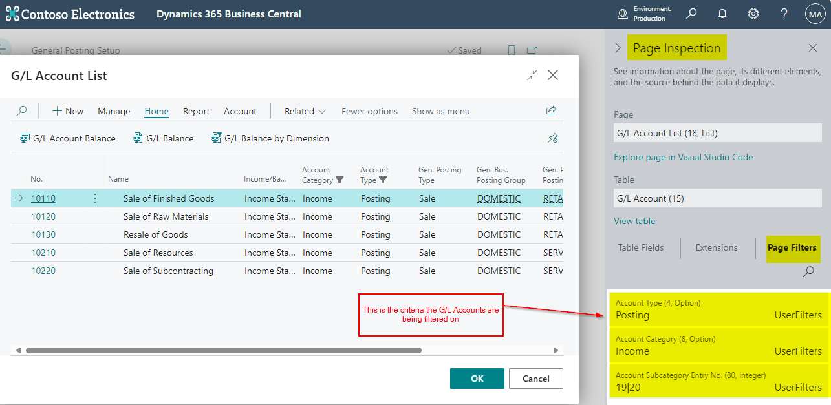Viewport: 831px width, 405px height.
Task: Collapse the Page Inspection pane chevron
Action: tap(617, 47)
